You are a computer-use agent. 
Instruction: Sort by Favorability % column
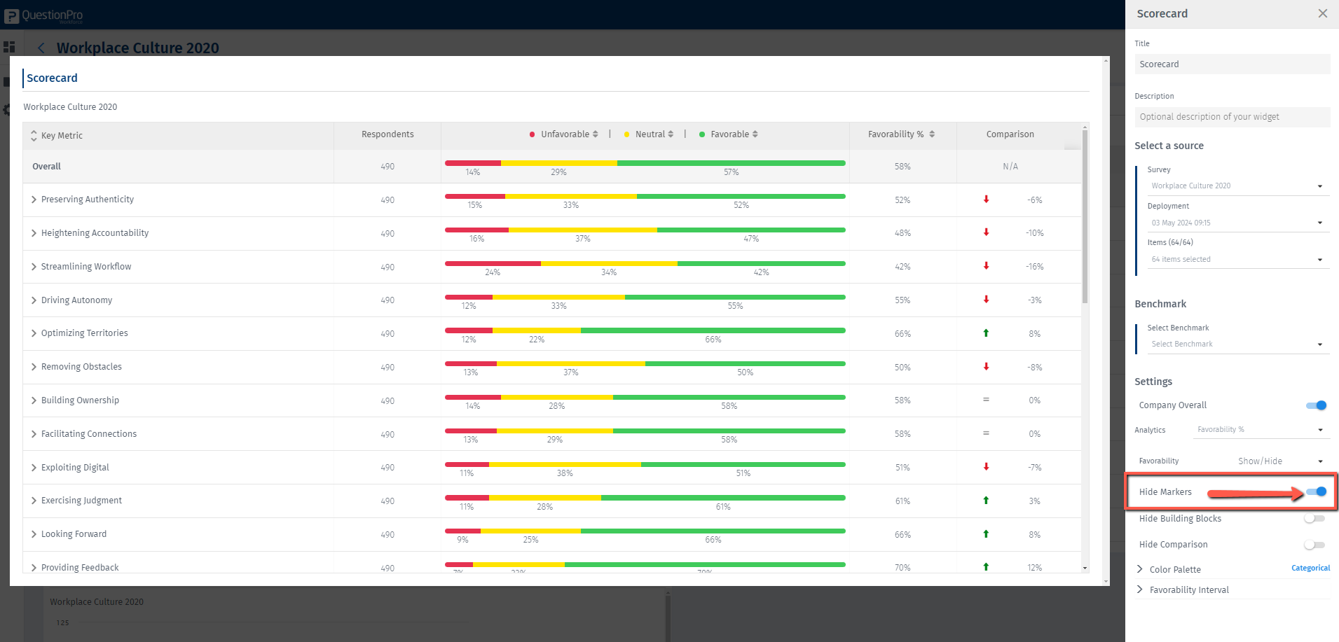pos(932,134)
